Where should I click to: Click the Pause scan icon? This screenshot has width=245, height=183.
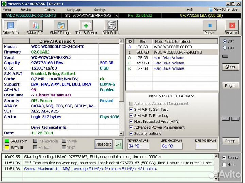210,25
